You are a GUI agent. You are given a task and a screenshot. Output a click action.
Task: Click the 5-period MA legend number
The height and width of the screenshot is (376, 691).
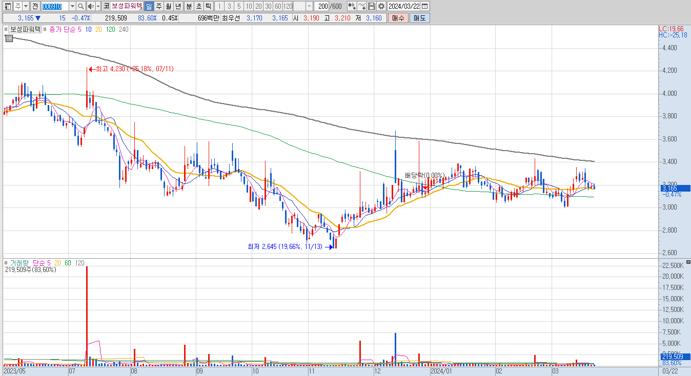(x=79, y=30)
